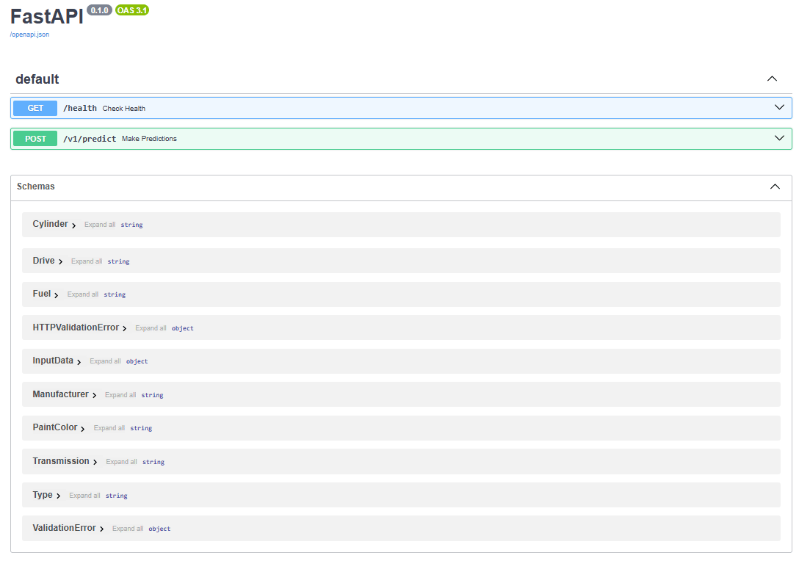Screen dimensions: 810x572
Task: Click the /v1/predict path text
Action: [90, 139]
